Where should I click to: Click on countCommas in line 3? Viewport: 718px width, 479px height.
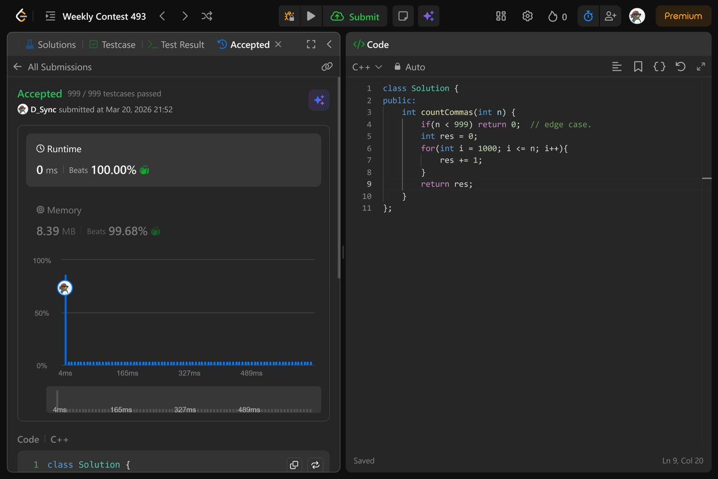tap(447, 112)
